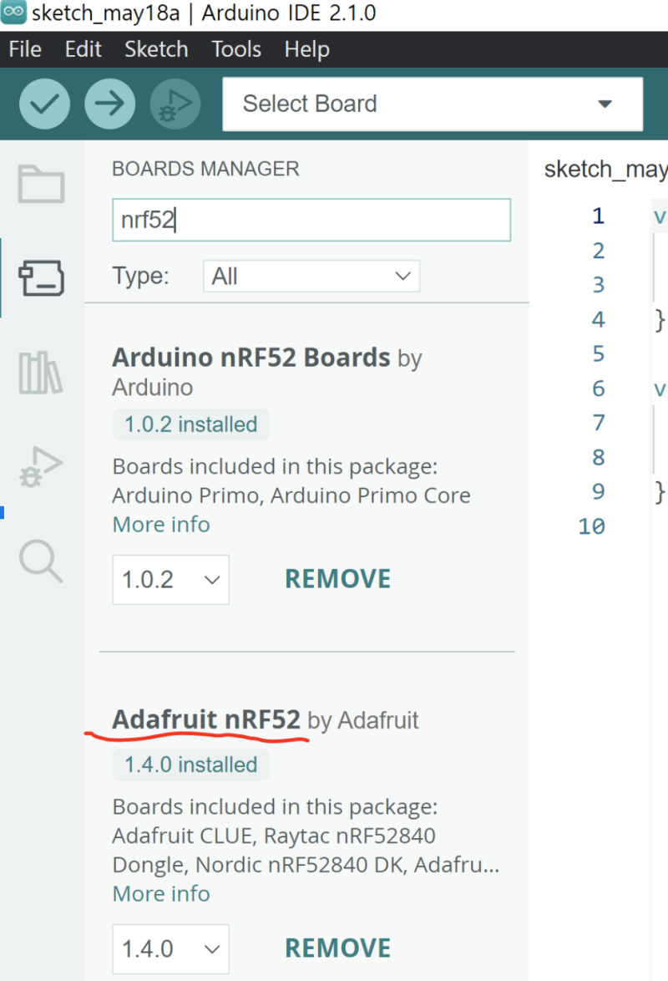Open More info for Adafruit nRF52

pos(161,893)
